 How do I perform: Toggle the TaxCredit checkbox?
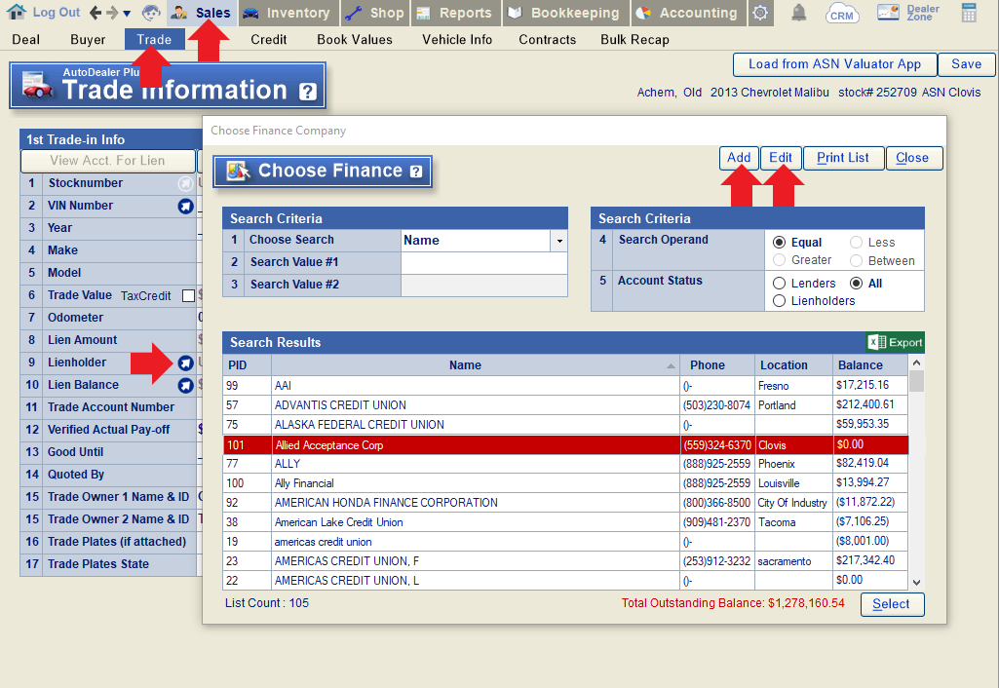click(x=188, y=295)
